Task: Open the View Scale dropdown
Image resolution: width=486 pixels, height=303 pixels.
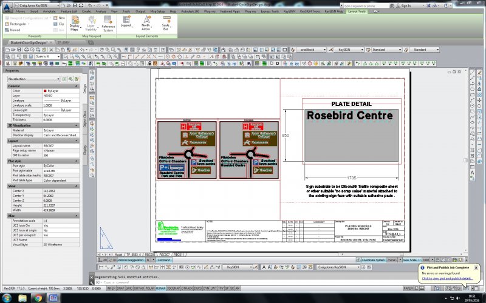Action: click(x=433, y=260)
